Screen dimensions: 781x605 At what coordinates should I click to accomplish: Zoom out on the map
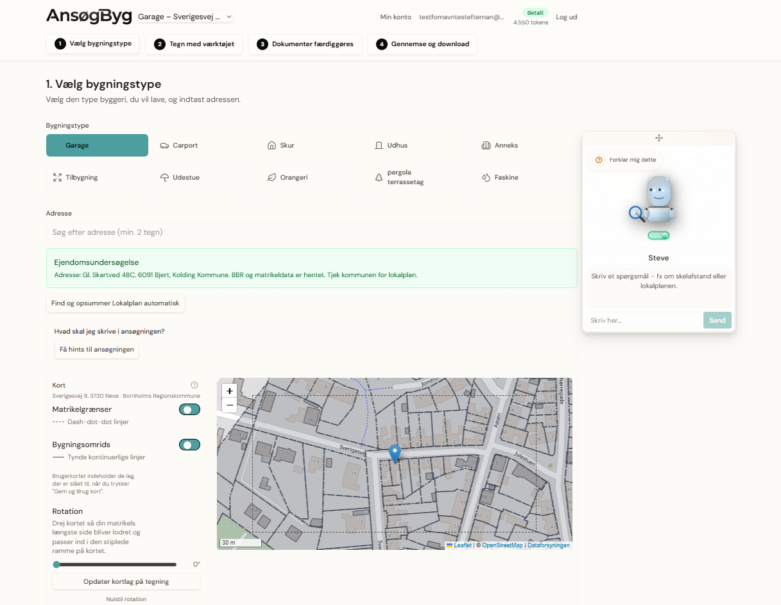coord(230,405)
